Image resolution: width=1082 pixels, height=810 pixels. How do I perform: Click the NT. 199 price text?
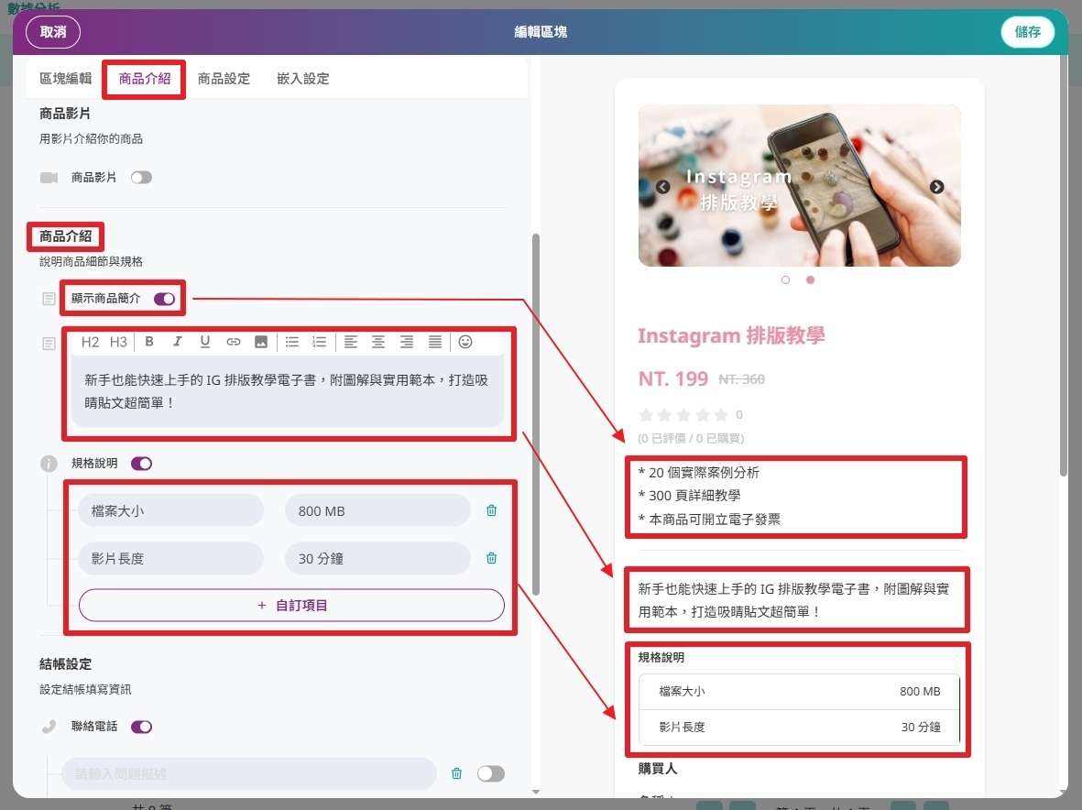coord(672,378)
